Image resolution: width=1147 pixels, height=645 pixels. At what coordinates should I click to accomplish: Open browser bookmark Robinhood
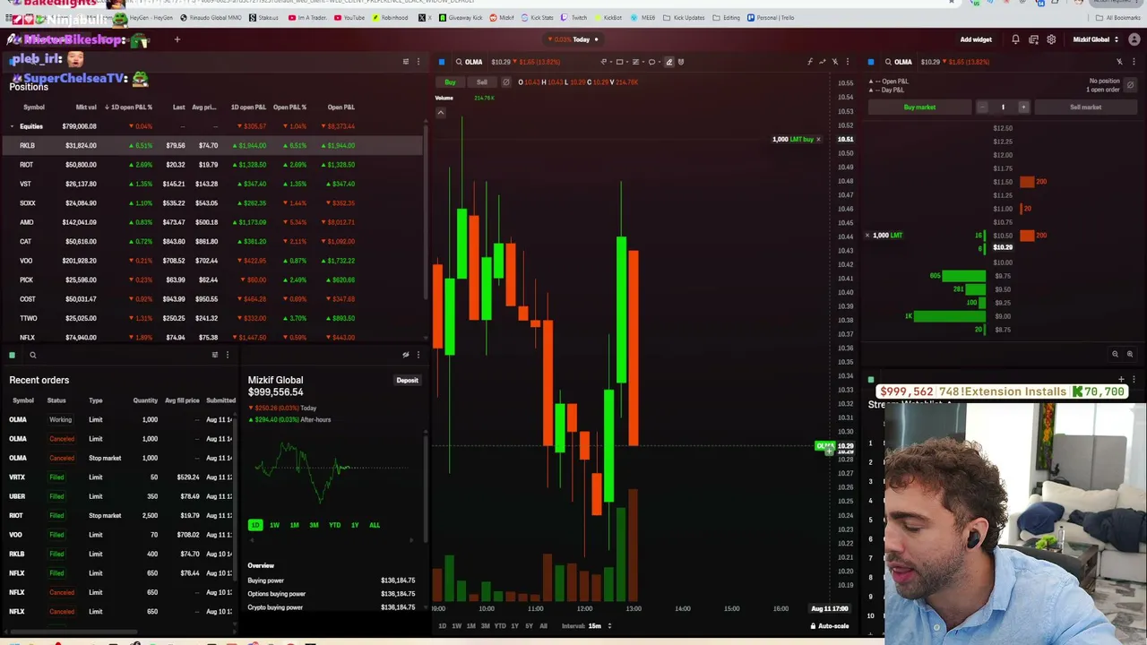coord(390,18)
